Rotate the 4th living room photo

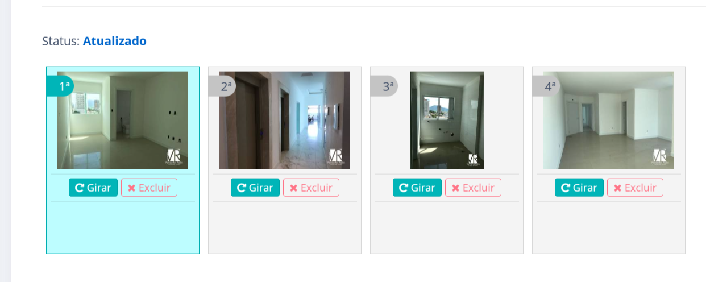pos(579,188)
